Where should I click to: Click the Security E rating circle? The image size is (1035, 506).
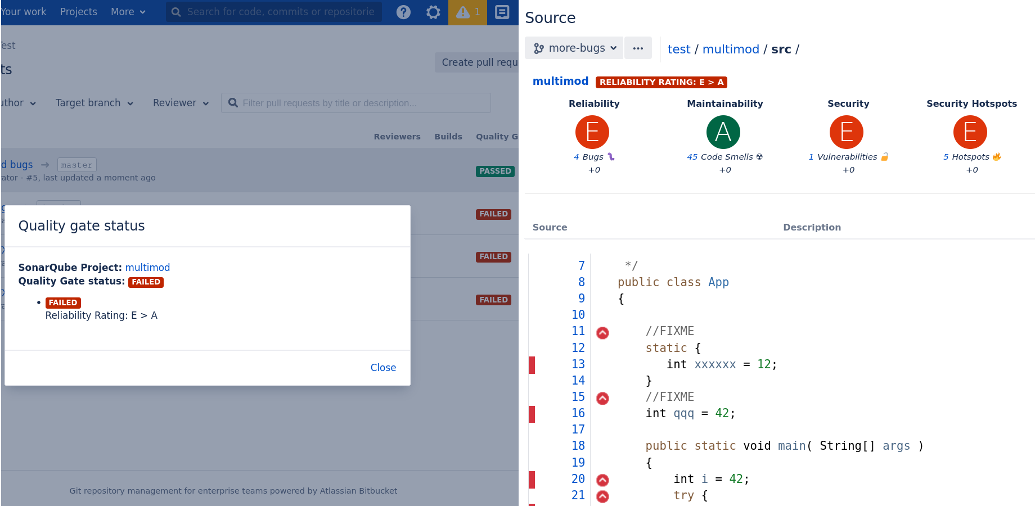pos(847,132)
